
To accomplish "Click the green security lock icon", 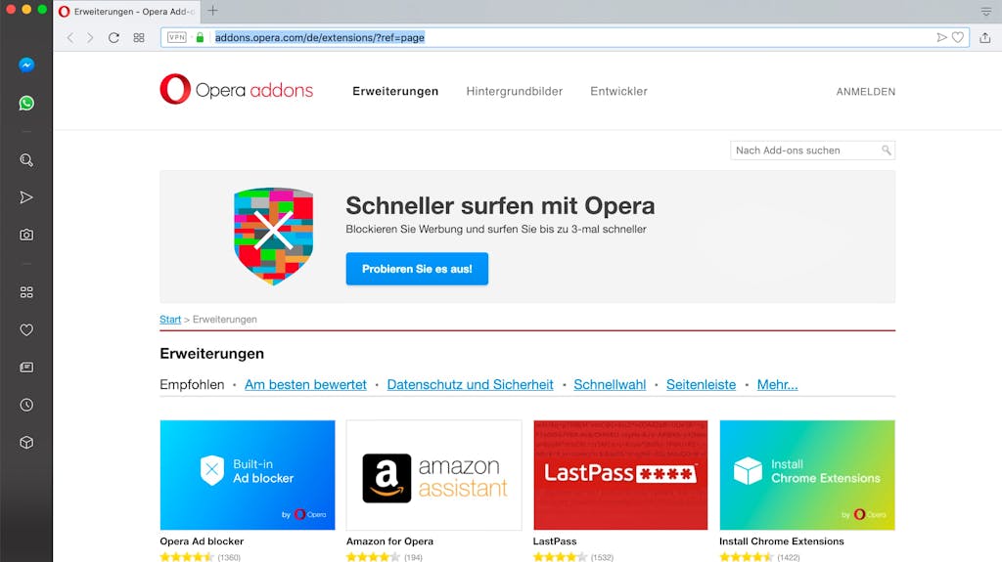I will coord(200,38).
